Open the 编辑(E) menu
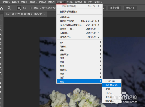Image resolution: width=145 pixels, height=107 pixels. pos(15,2)
